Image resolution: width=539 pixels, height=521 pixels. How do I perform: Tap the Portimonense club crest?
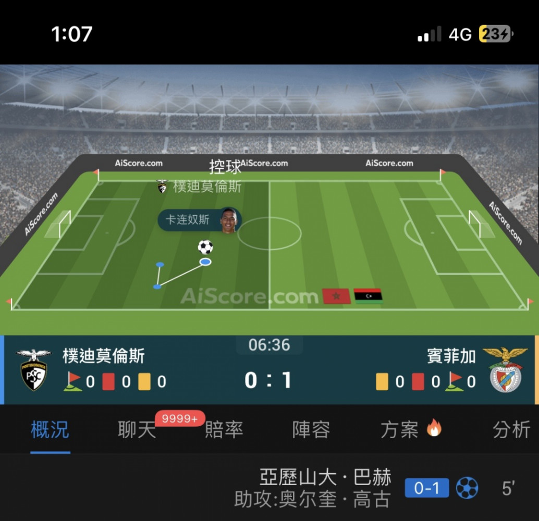[x=33, y=370]
